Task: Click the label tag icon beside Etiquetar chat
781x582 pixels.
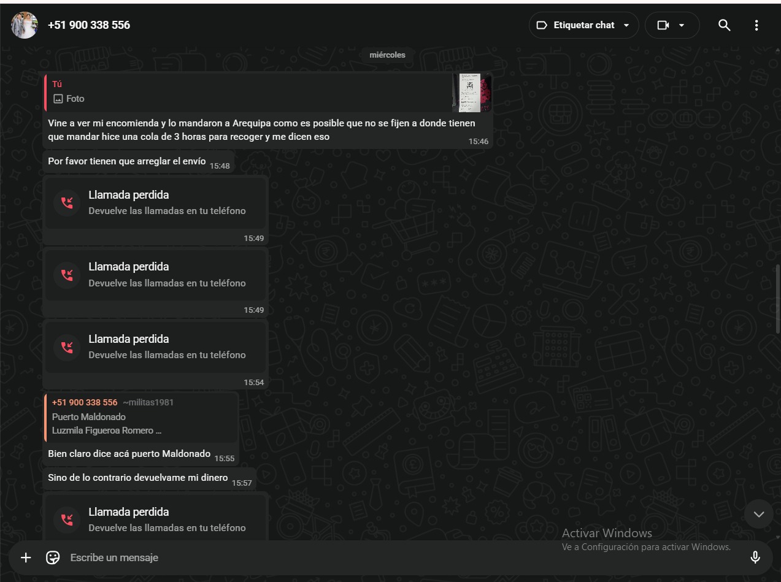Action: coord(542,25)
